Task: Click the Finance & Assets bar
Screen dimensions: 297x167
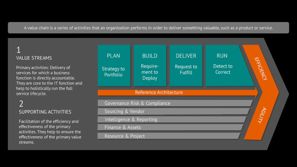Action: click(x=171, y=127)
